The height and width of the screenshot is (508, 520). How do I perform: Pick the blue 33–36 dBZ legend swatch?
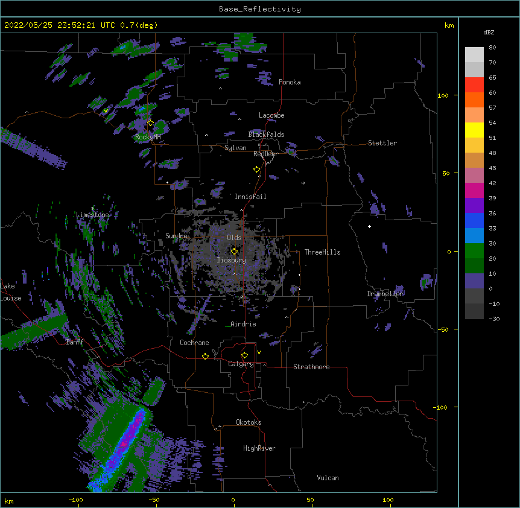(474, 220)
